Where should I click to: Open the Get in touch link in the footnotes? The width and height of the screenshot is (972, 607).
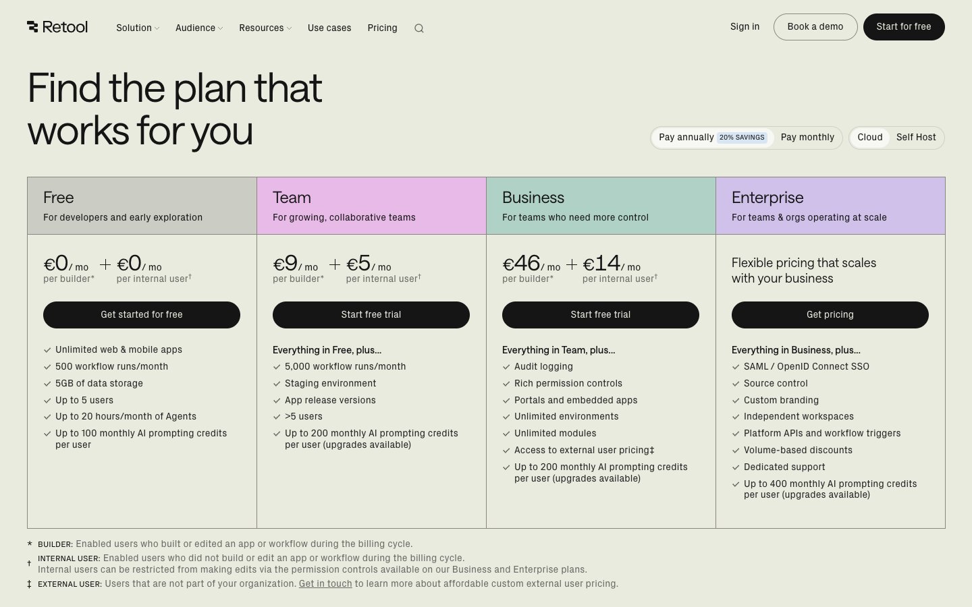[x=325, y=583]
